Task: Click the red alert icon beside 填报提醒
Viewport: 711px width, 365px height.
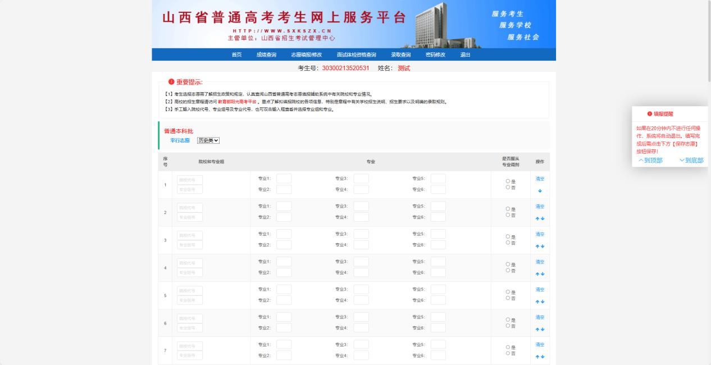Action: [x=650, y=113]
